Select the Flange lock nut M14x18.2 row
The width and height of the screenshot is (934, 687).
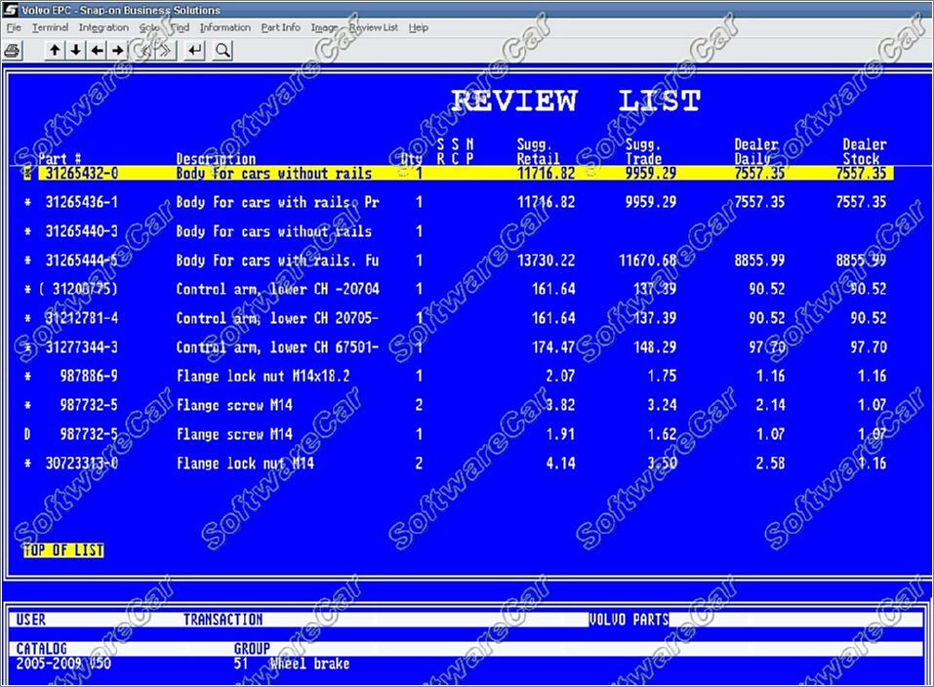coord(263,377)
